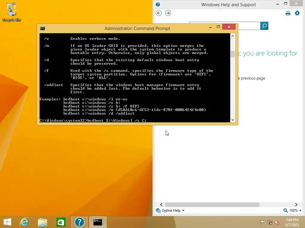Go back in Windows Help and Support
This screenshot has height=228, width=305.
tap(159, 13)
